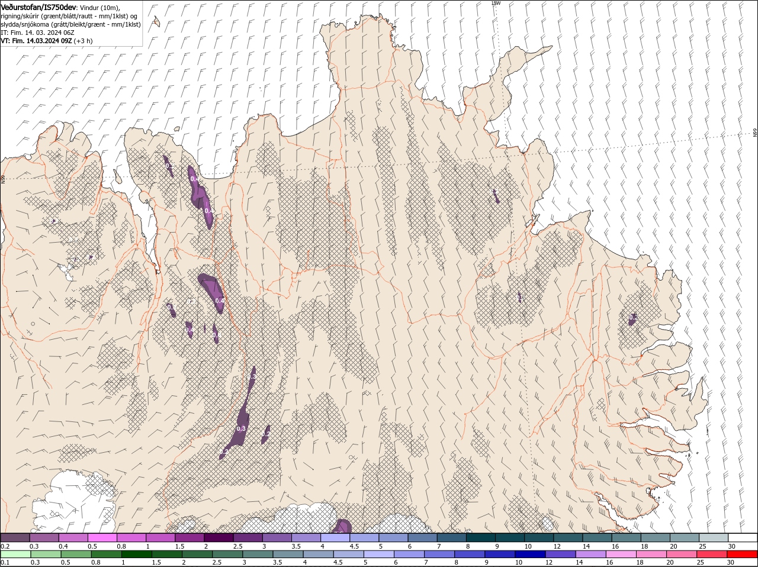Click the 15W longitude label at top
This screenshot has width=758, height=567.
tap(496, 3)
